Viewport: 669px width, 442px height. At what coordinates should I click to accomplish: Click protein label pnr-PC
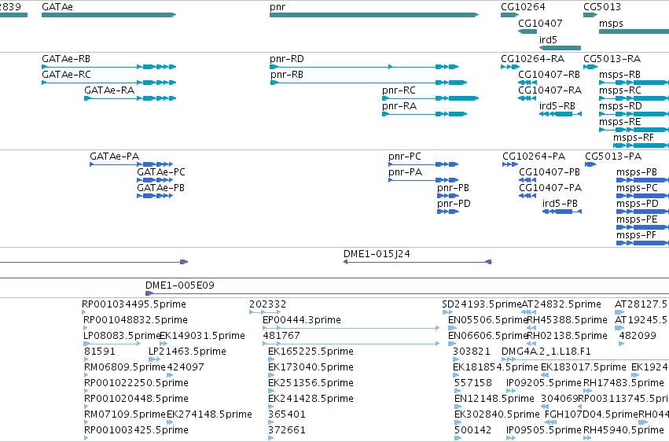coord(405,157)
